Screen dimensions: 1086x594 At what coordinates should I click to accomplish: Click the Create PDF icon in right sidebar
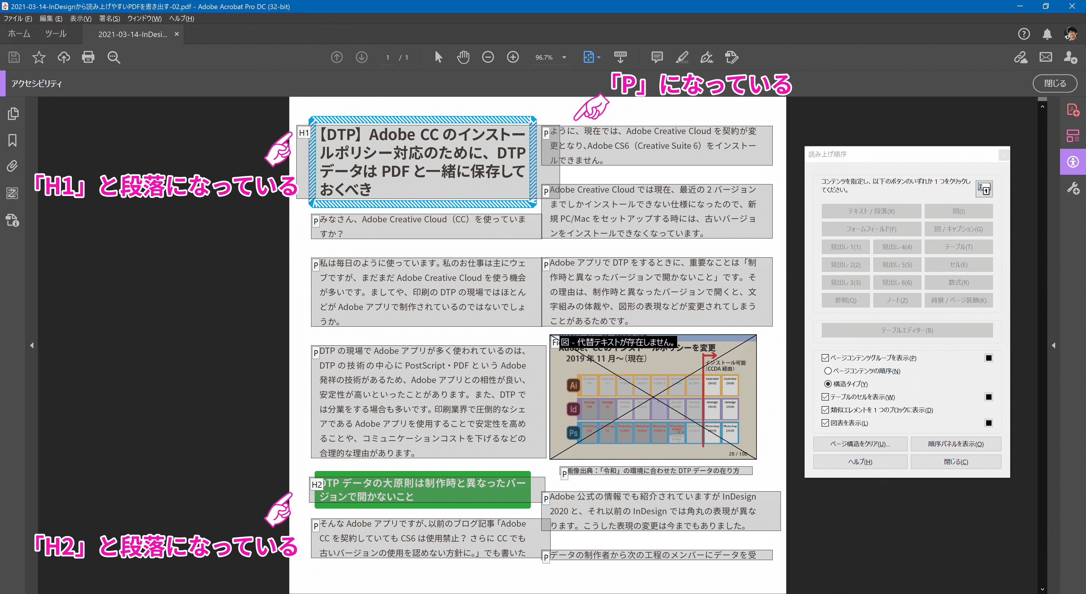[x=1073, y=110]
